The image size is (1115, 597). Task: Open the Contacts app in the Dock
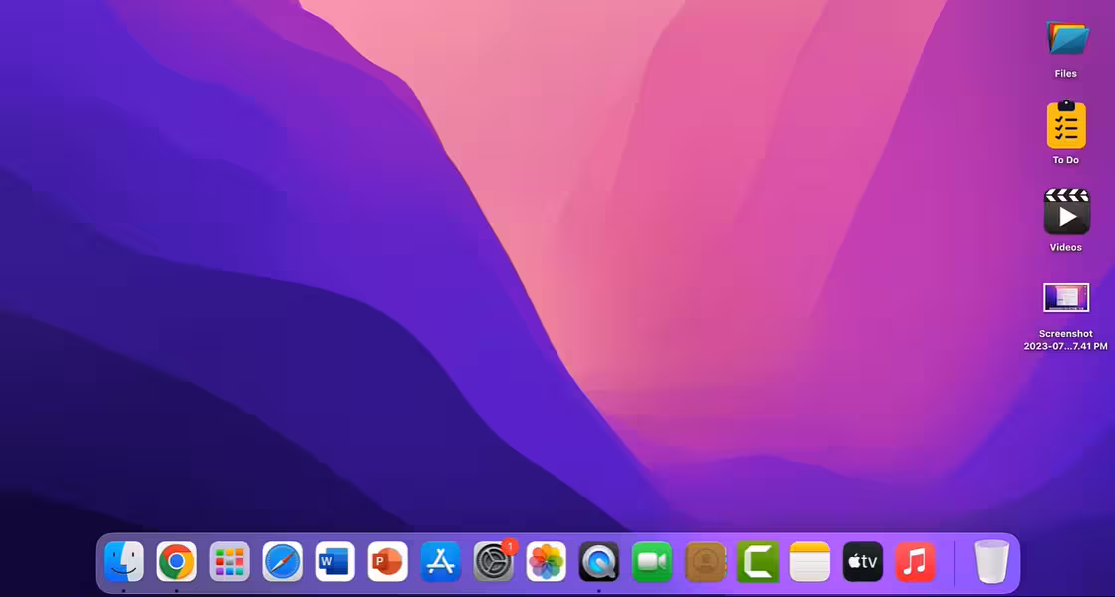(x=705, y=561)
